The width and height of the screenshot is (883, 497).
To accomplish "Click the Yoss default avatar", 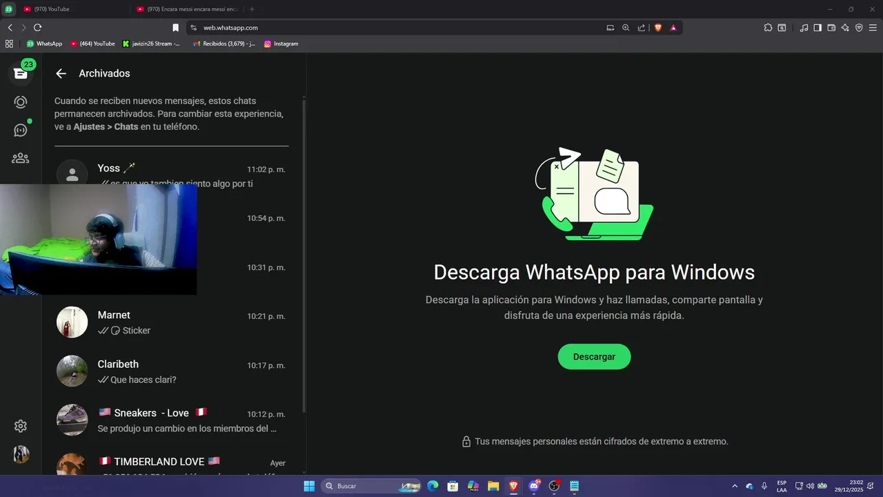I will coord(72,172).
